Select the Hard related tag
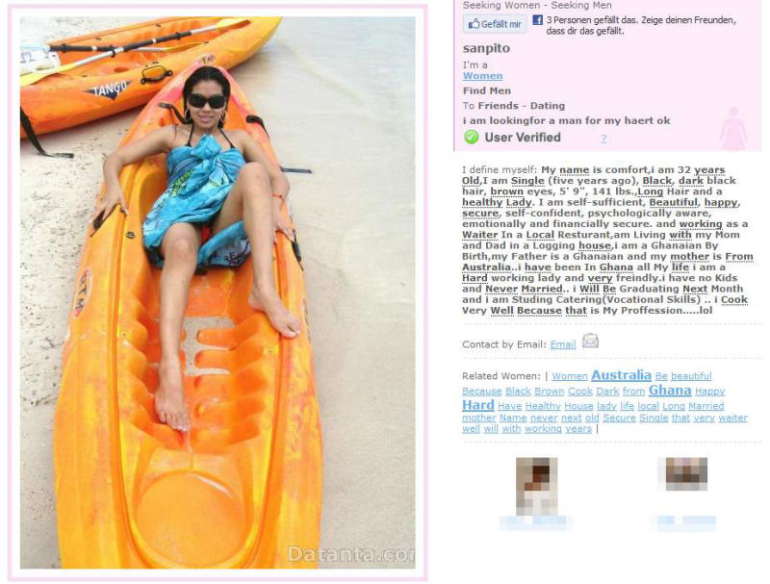 coord(477,405)
